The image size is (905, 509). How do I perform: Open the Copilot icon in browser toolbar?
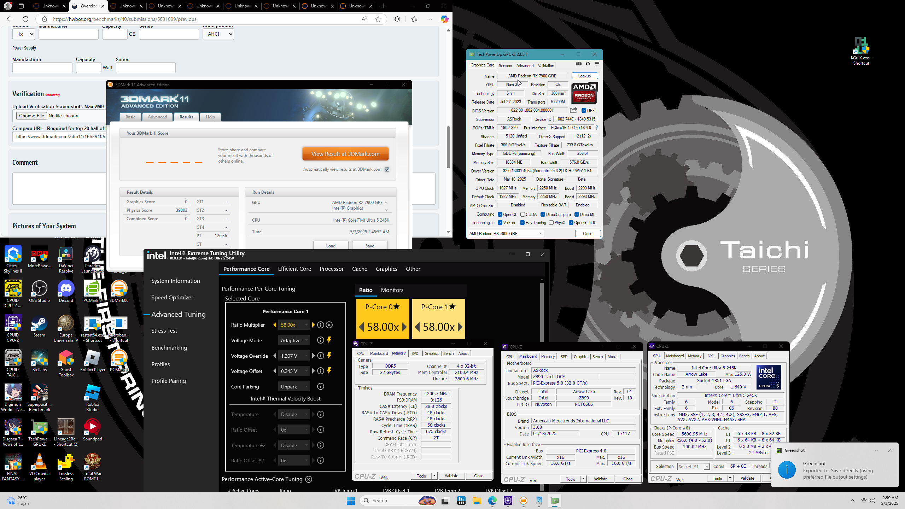coord(444,19)
